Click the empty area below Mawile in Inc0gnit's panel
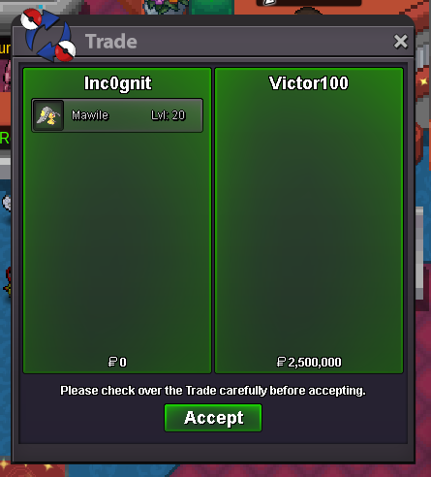 117,242
